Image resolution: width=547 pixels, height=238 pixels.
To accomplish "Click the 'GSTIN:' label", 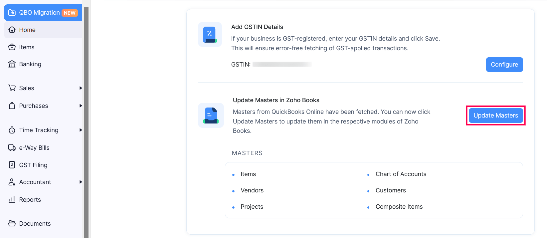I will coord(241,65).
